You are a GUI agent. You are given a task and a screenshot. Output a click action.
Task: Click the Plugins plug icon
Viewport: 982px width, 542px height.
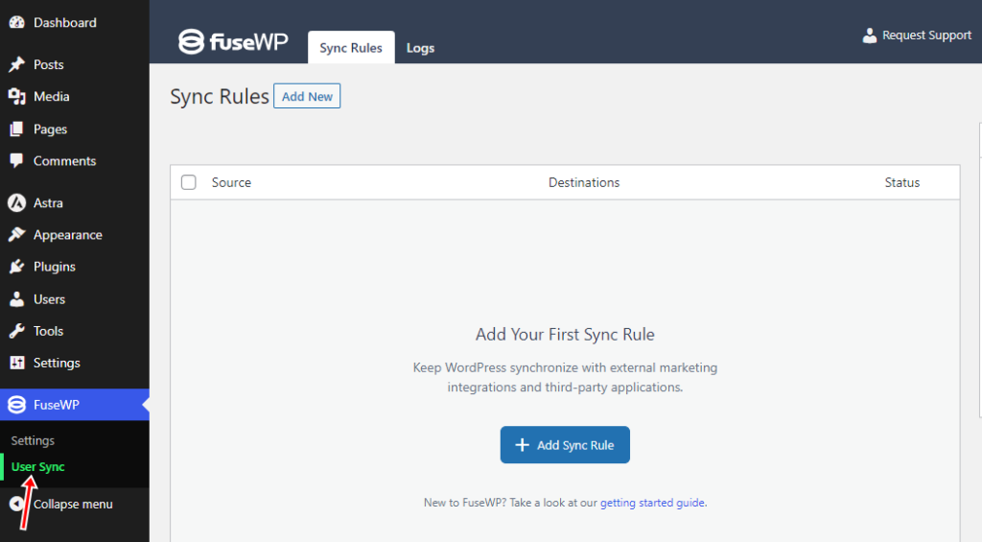tap(17, 267)
